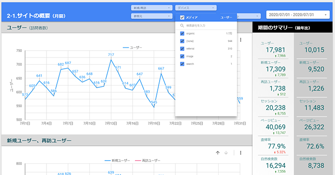Uncheck the organic checkbox

pos(182,33)
